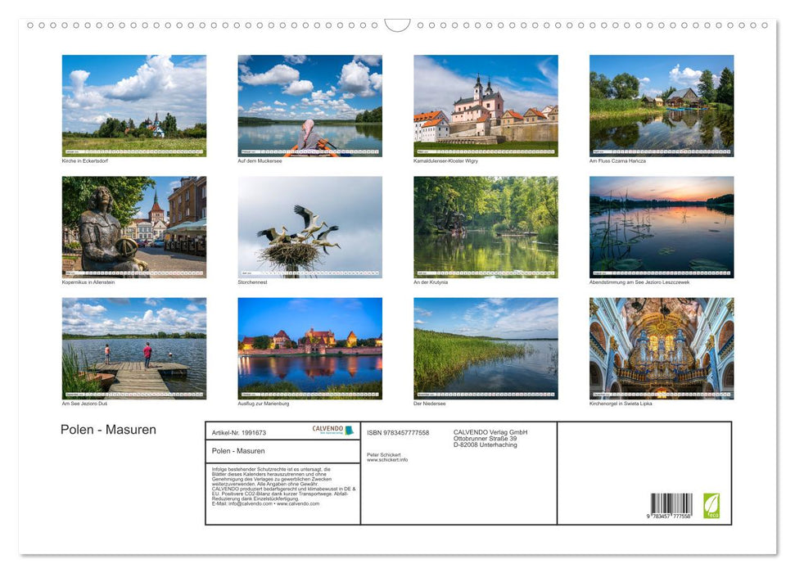Select the Kirchenorgel in Swieta Lipka photo

tap(661, 346)
